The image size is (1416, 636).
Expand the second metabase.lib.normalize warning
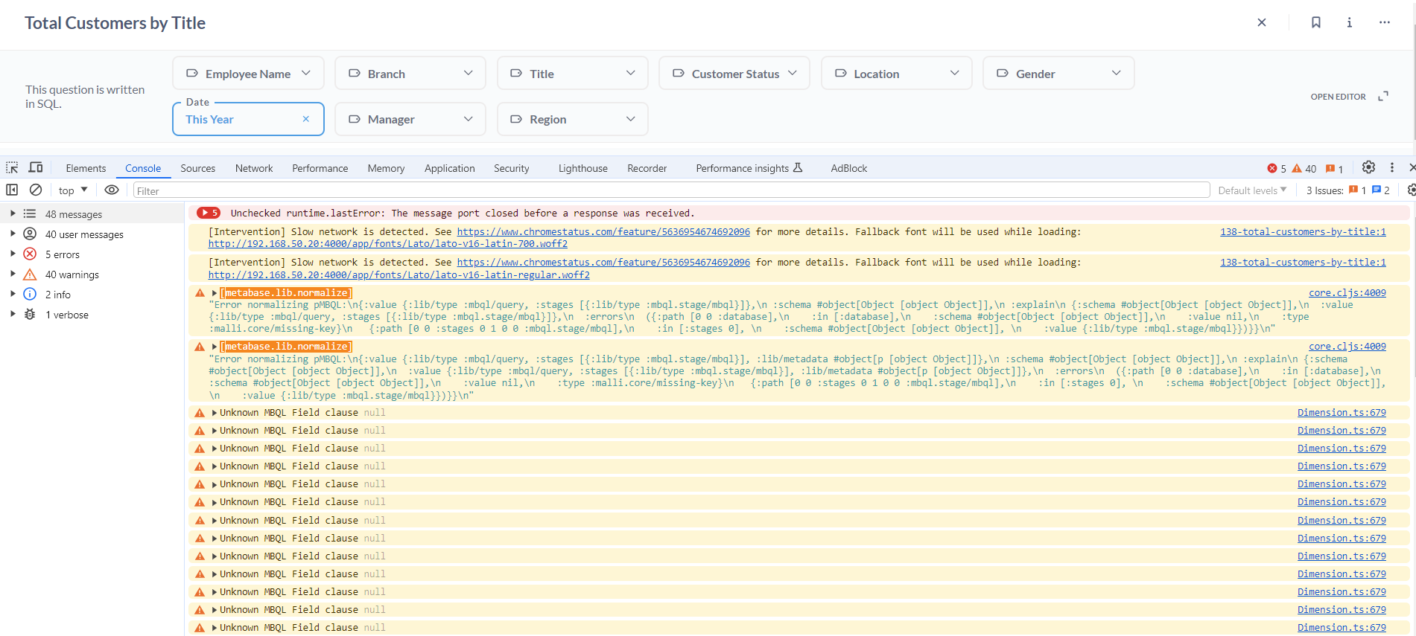[215, 347]
